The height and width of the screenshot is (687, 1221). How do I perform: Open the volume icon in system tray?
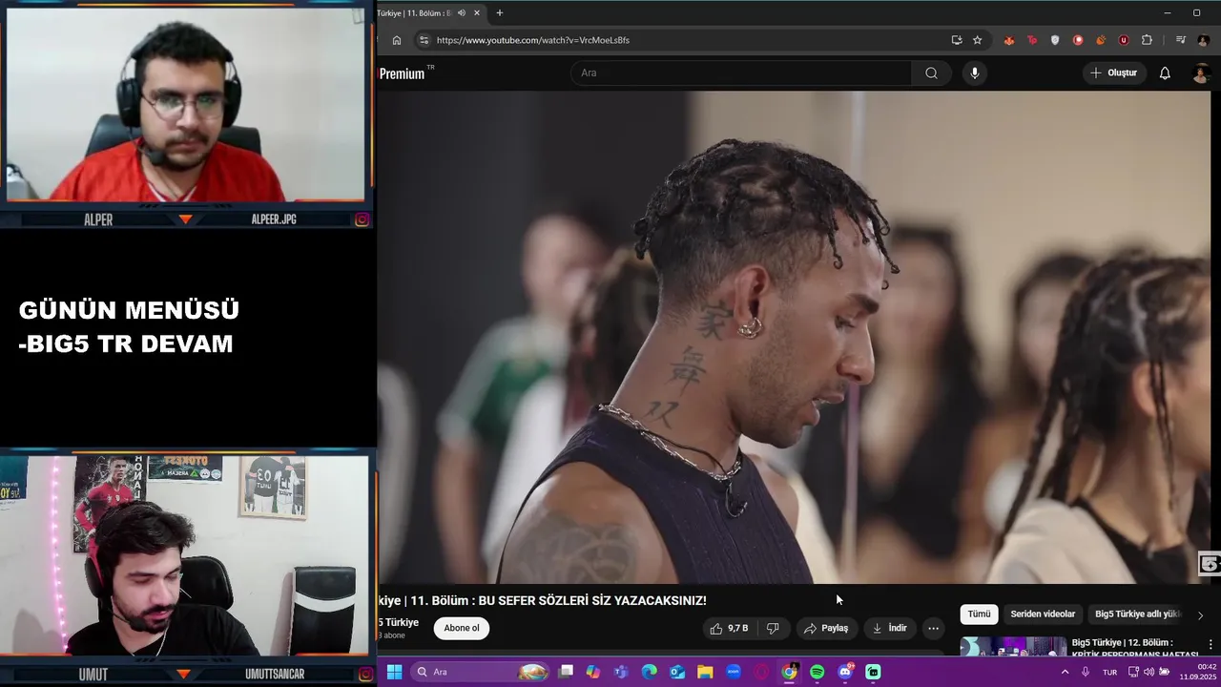(x=1149, y=672)
